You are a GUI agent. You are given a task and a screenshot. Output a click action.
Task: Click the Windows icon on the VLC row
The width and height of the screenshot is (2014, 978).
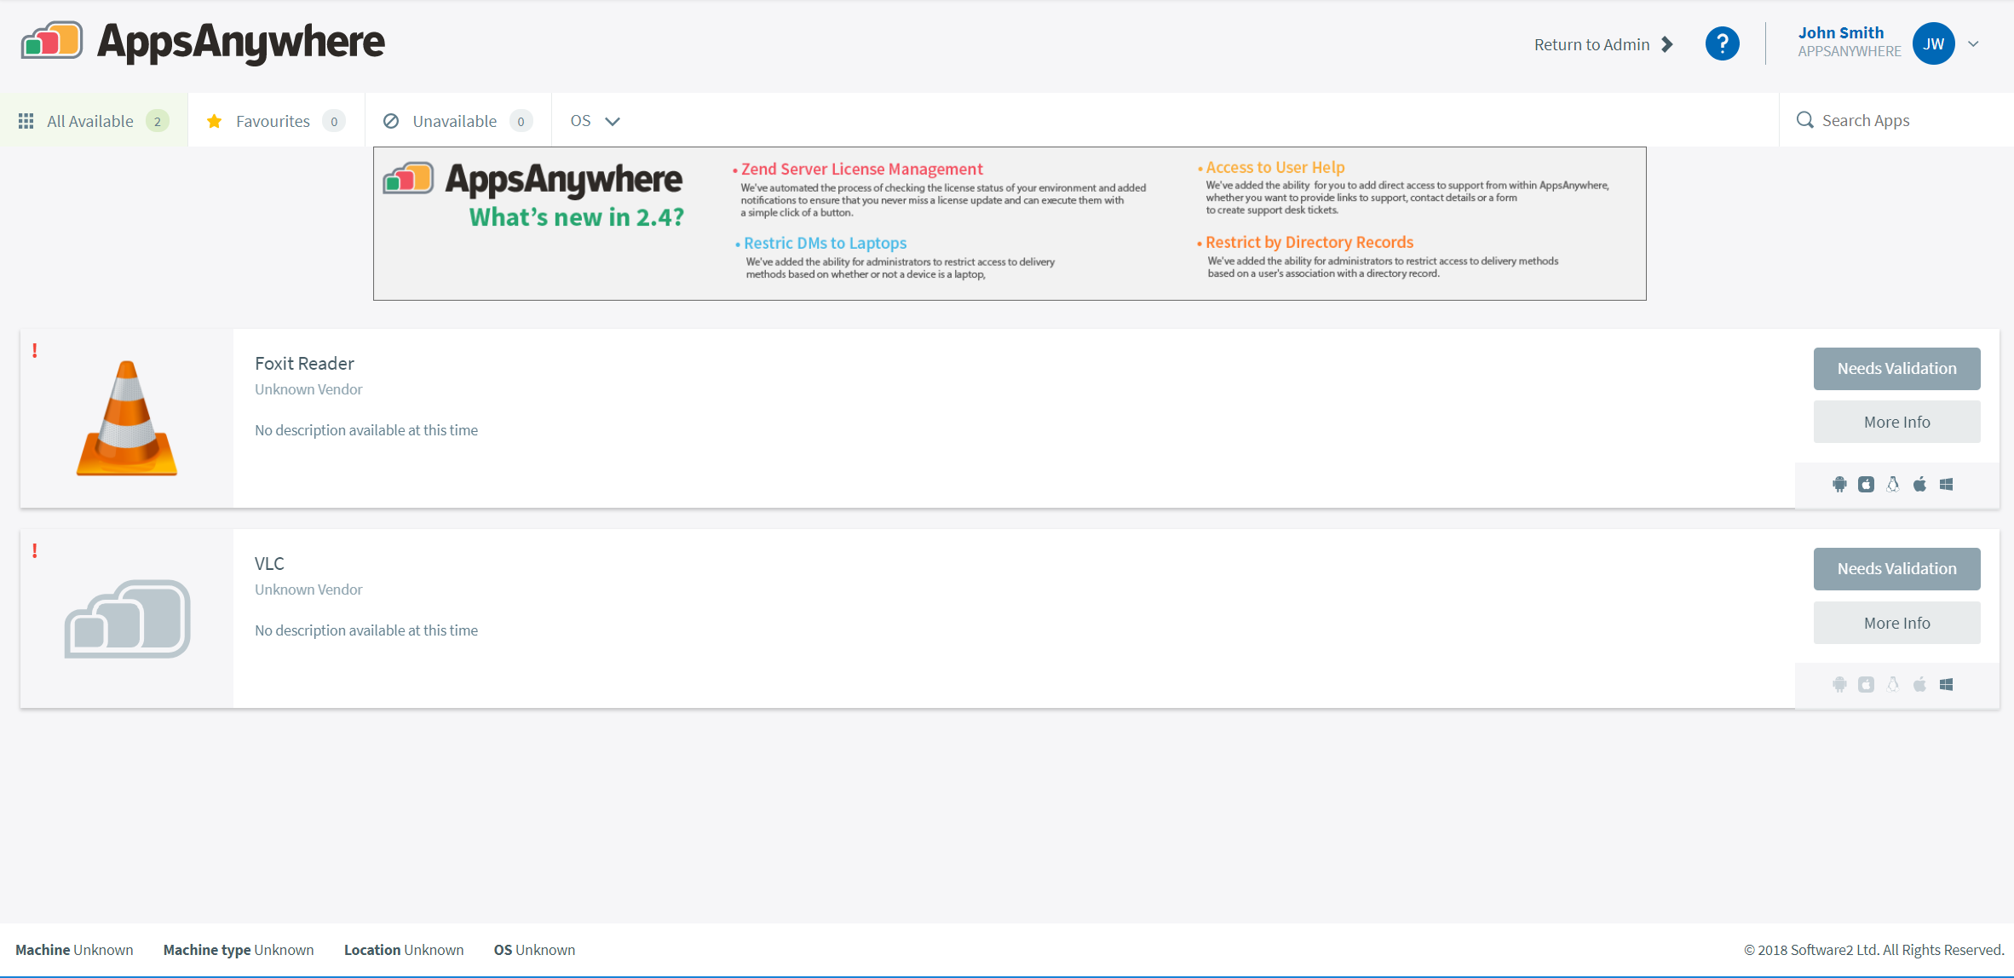[1947, 683]
